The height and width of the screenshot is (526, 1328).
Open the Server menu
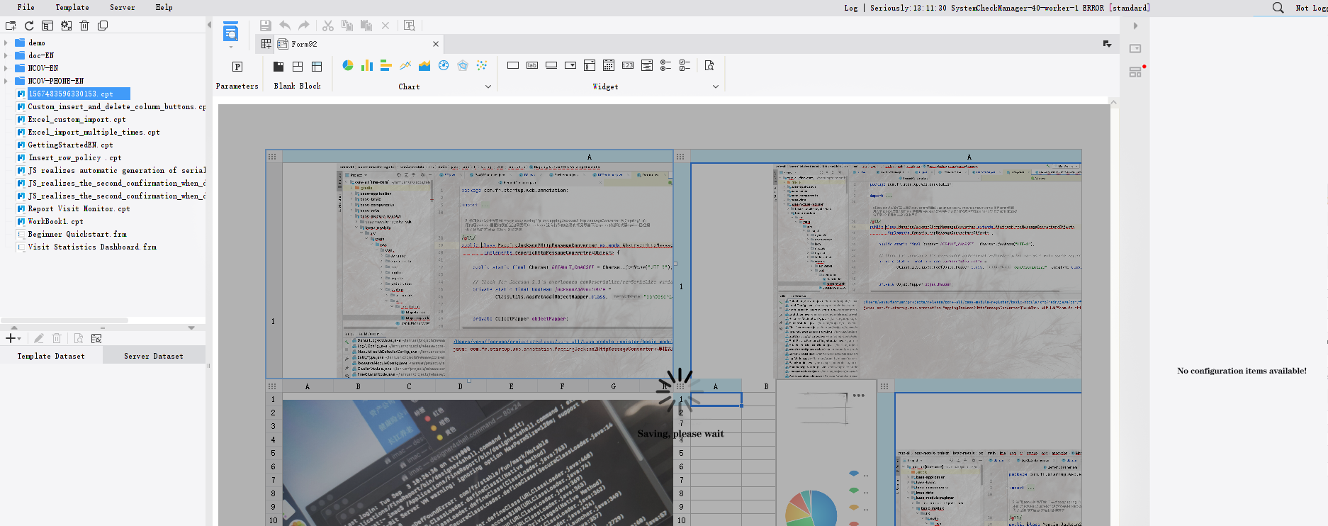tap(123, 7)
